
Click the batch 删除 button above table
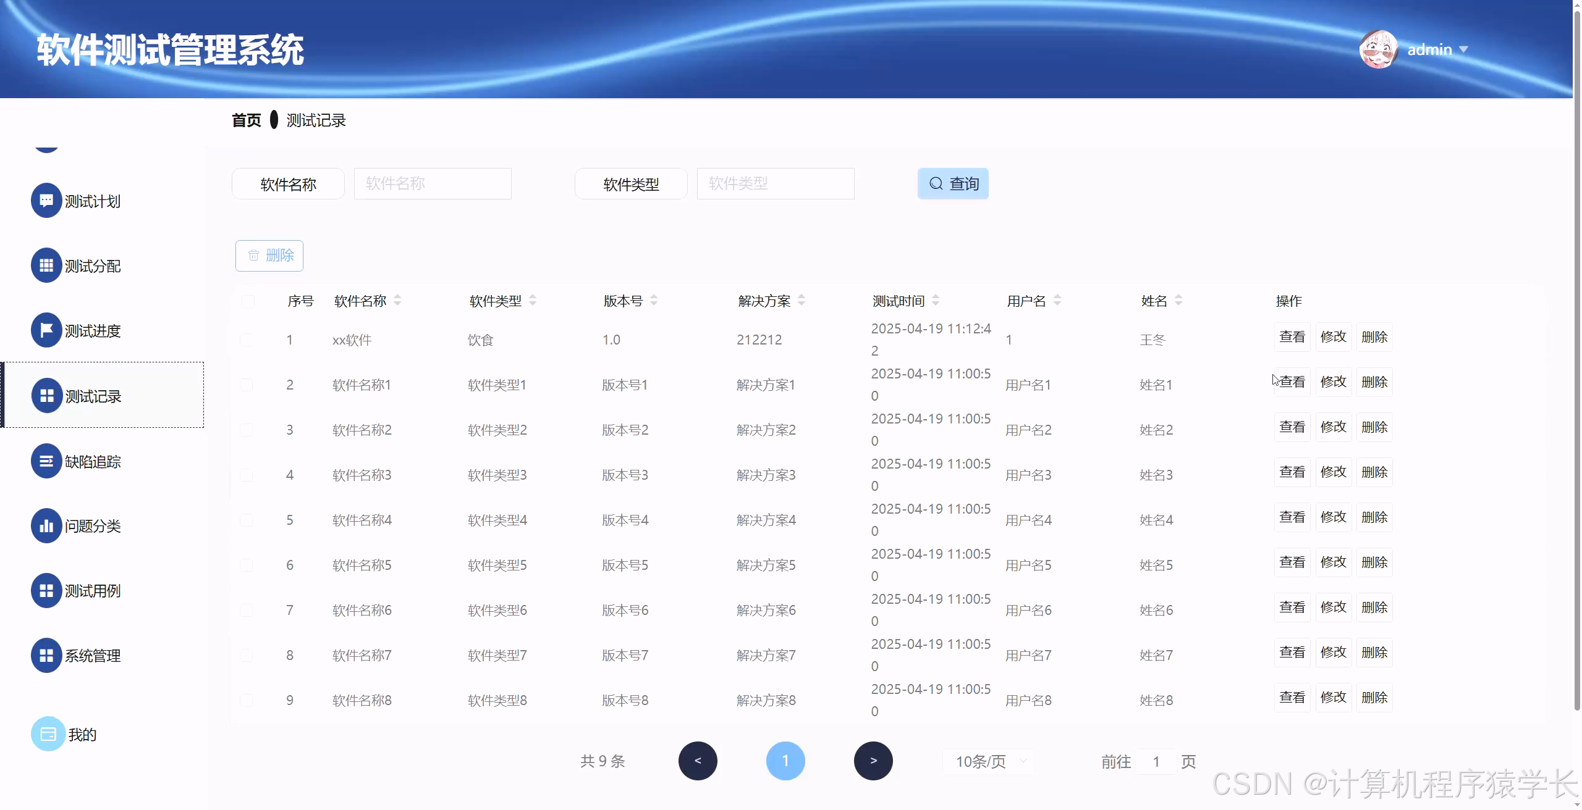[x=269, y=256]
